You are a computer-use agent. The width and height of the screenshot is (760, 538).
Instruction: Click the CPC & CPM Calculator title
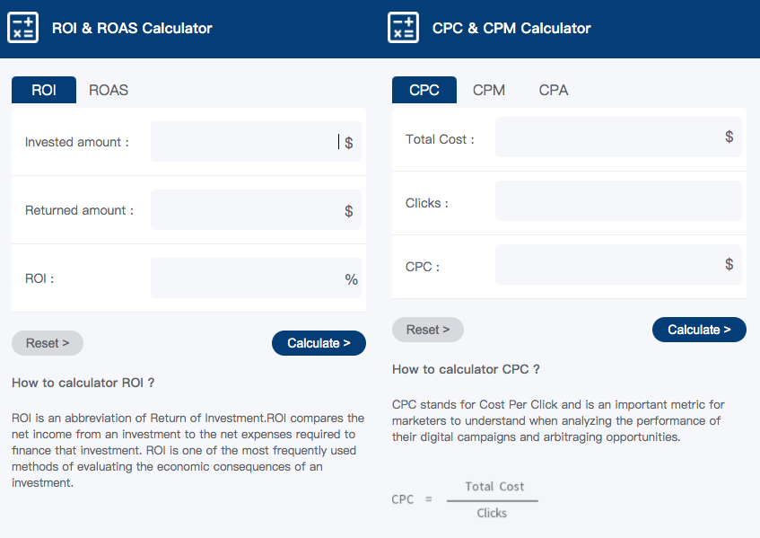[x=511, y=28]
